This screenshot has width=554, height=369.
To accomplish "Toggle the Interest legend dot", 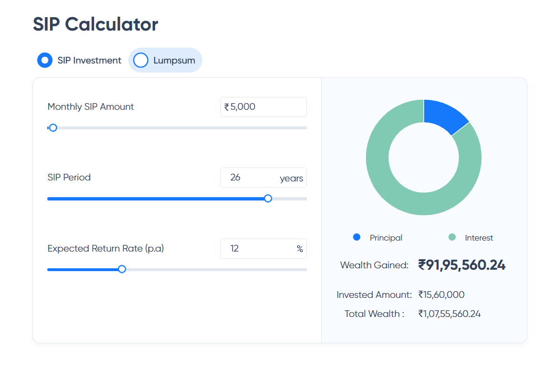I will coord(452,237).
